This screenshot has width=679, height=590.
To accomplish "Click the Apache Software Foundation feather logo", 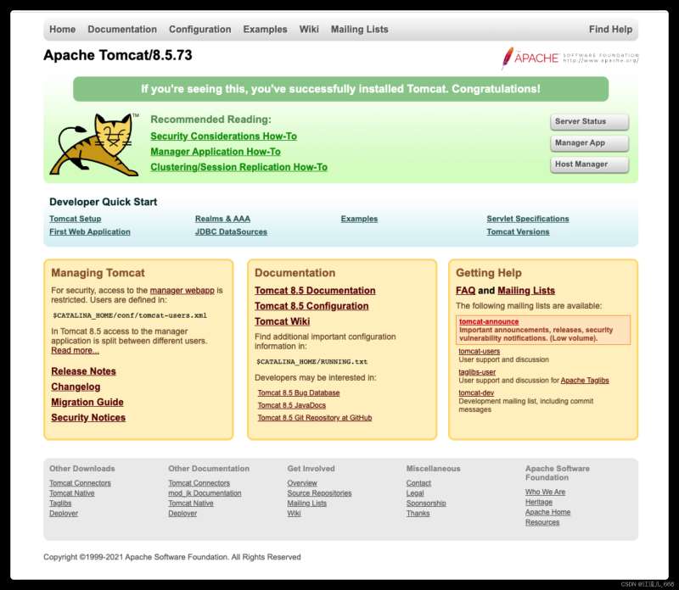I will pos(569,58).
